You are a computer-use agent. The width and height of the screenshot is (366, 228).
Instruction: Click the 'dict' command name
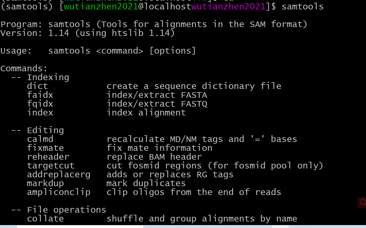(x=37, y=86)
